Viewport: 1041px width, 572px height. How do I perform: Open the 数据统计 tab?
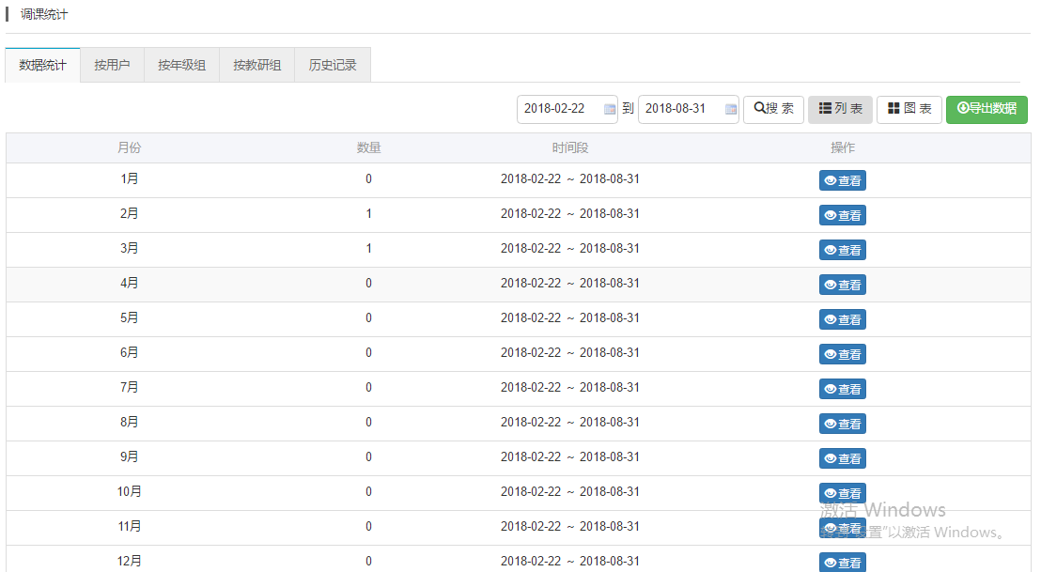point(42,66)
